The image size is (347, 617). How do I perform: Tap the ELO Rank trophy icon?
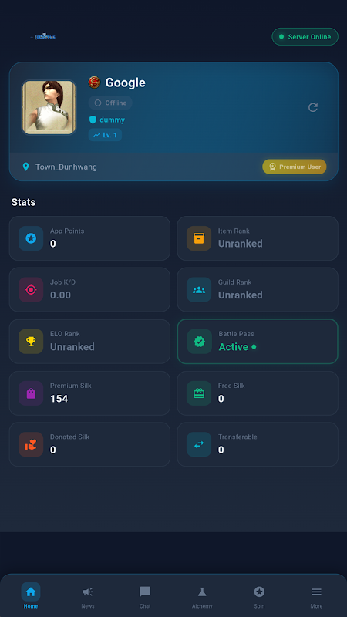coord(31,341)
